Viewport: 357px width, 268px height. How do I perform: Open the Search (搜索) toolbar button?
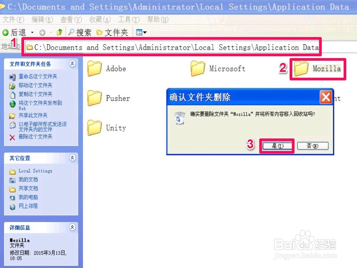[80, 32]
